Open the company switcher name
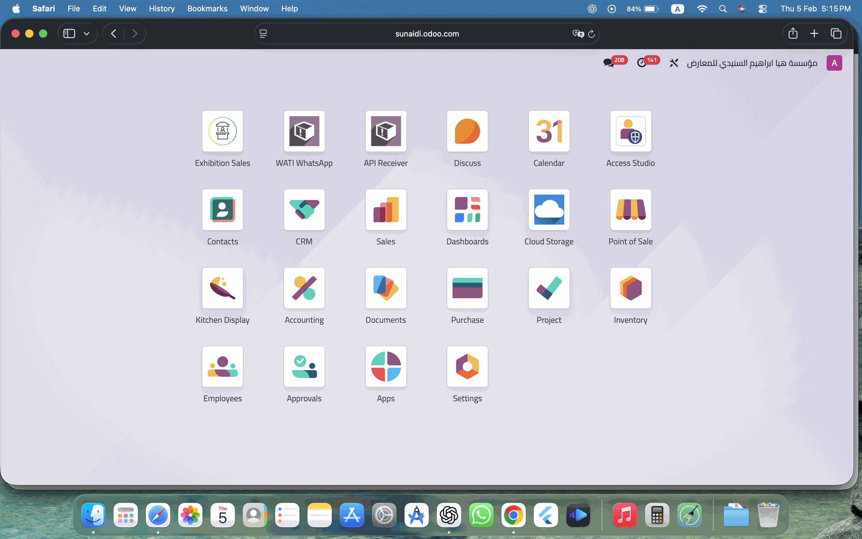The image size is (862, 539). pyautogui.click(x=752, y=63)
